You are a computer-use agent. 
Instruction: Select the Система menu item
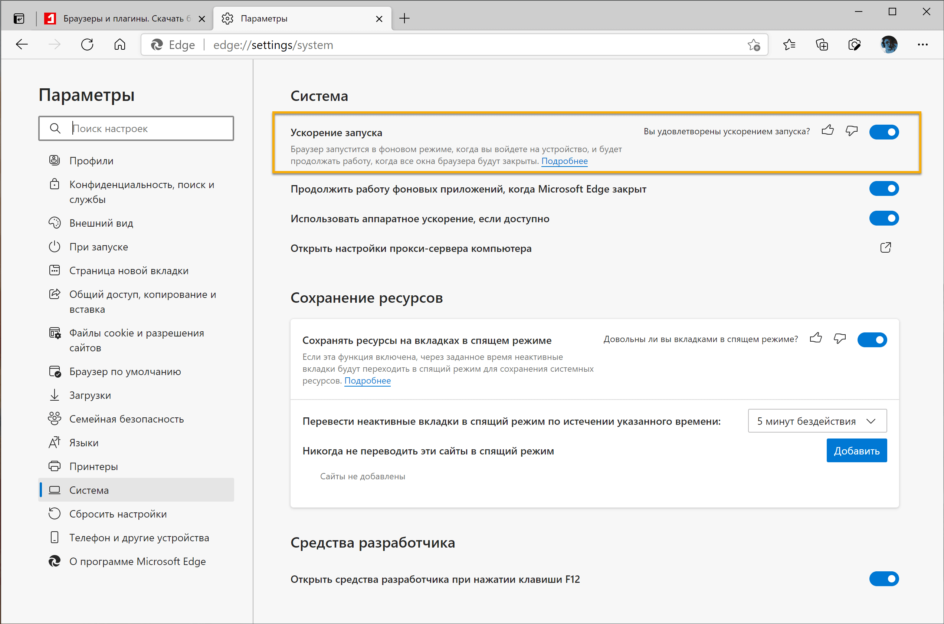click(x=88, y=490)
